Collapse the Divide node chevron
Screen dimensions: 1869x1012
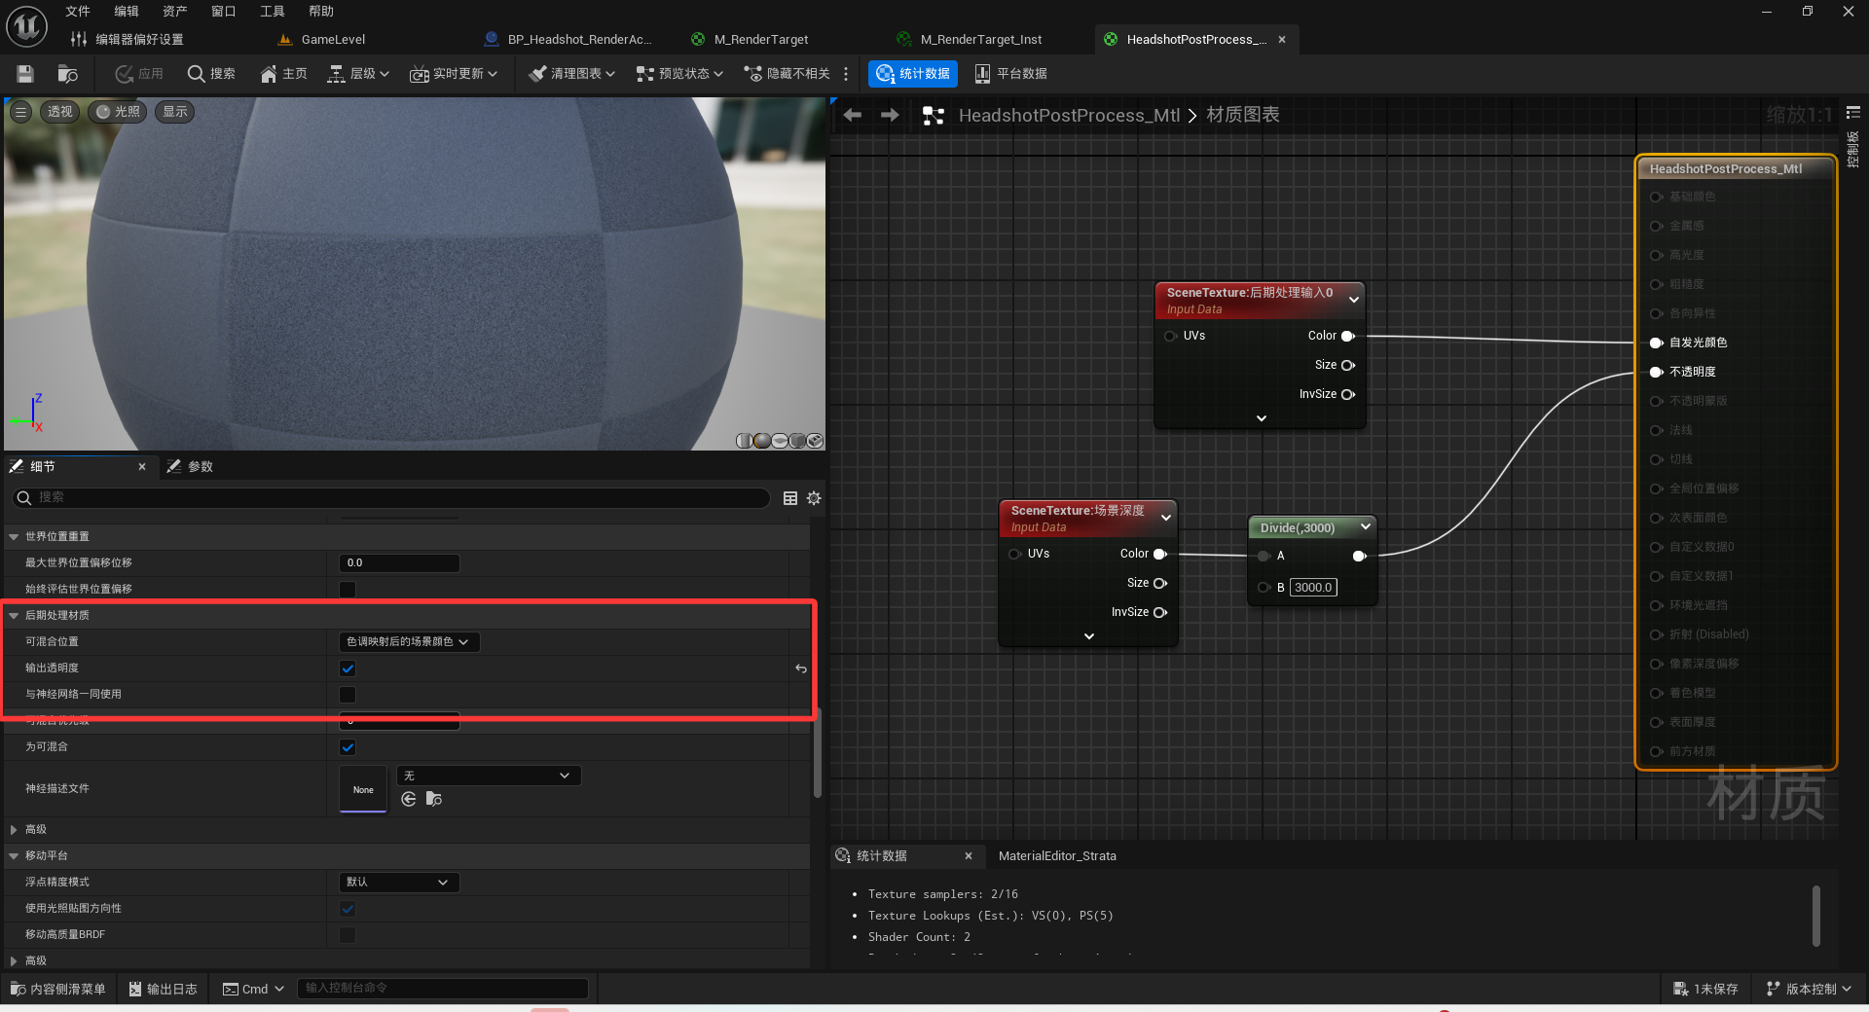1365,526
